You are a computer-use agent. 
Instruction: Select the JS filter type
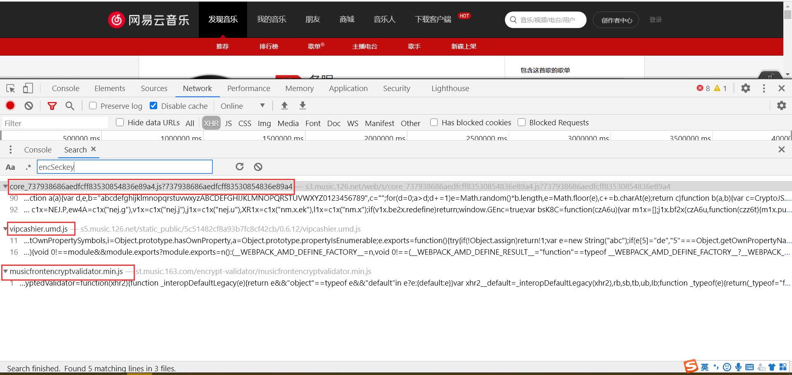229,123
